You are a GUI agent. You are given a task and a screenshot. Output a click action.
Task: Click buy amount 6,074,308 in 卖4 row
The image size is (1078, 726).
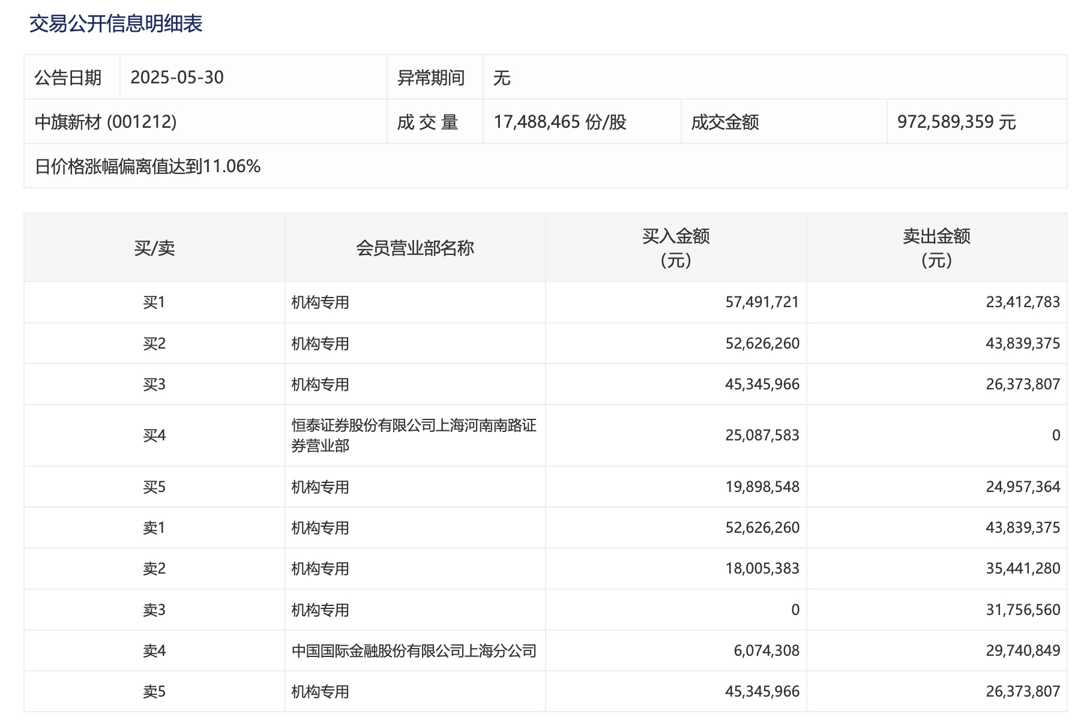766,651
